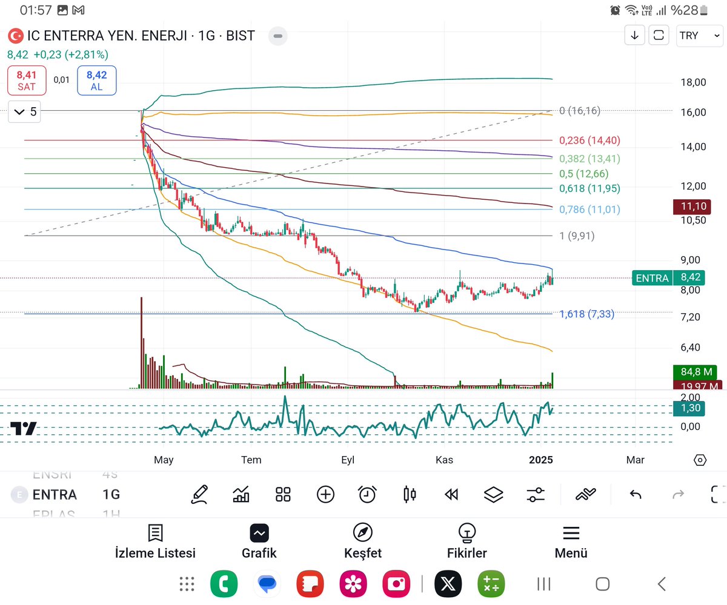Select the drawing tool pencil icon
Image resolution: width=727 pixels, height=605 pixels.
pos(200,494)
